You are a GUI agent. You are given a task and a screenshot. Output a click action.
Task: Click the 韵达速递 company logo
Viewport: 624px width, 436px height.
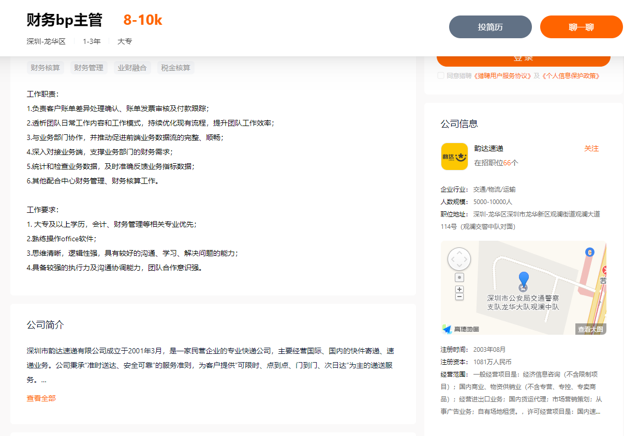coord(454,157)
